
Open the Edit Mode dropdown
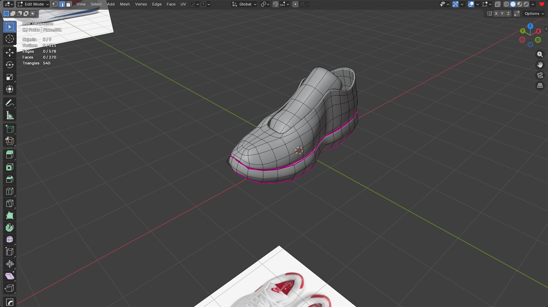pyautogui.click(x=33, y=4)
